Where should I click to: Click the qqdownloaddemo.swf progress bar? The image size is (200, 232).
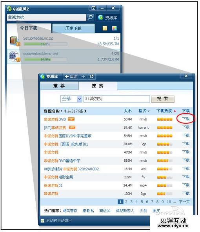tap(45, 60)
